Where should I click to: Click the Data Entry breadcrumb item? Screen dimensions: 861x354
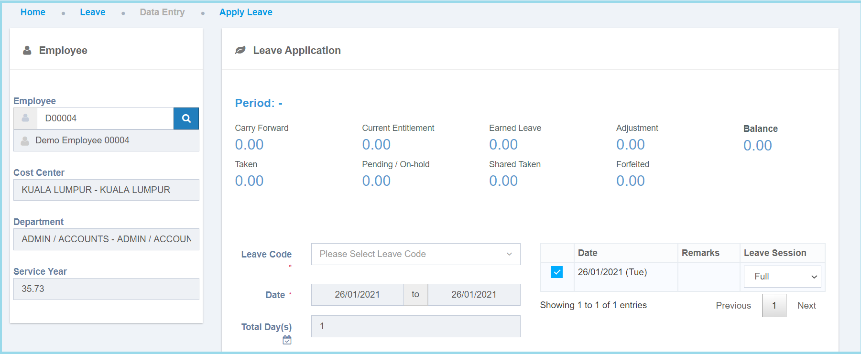[x=162, y=12]
